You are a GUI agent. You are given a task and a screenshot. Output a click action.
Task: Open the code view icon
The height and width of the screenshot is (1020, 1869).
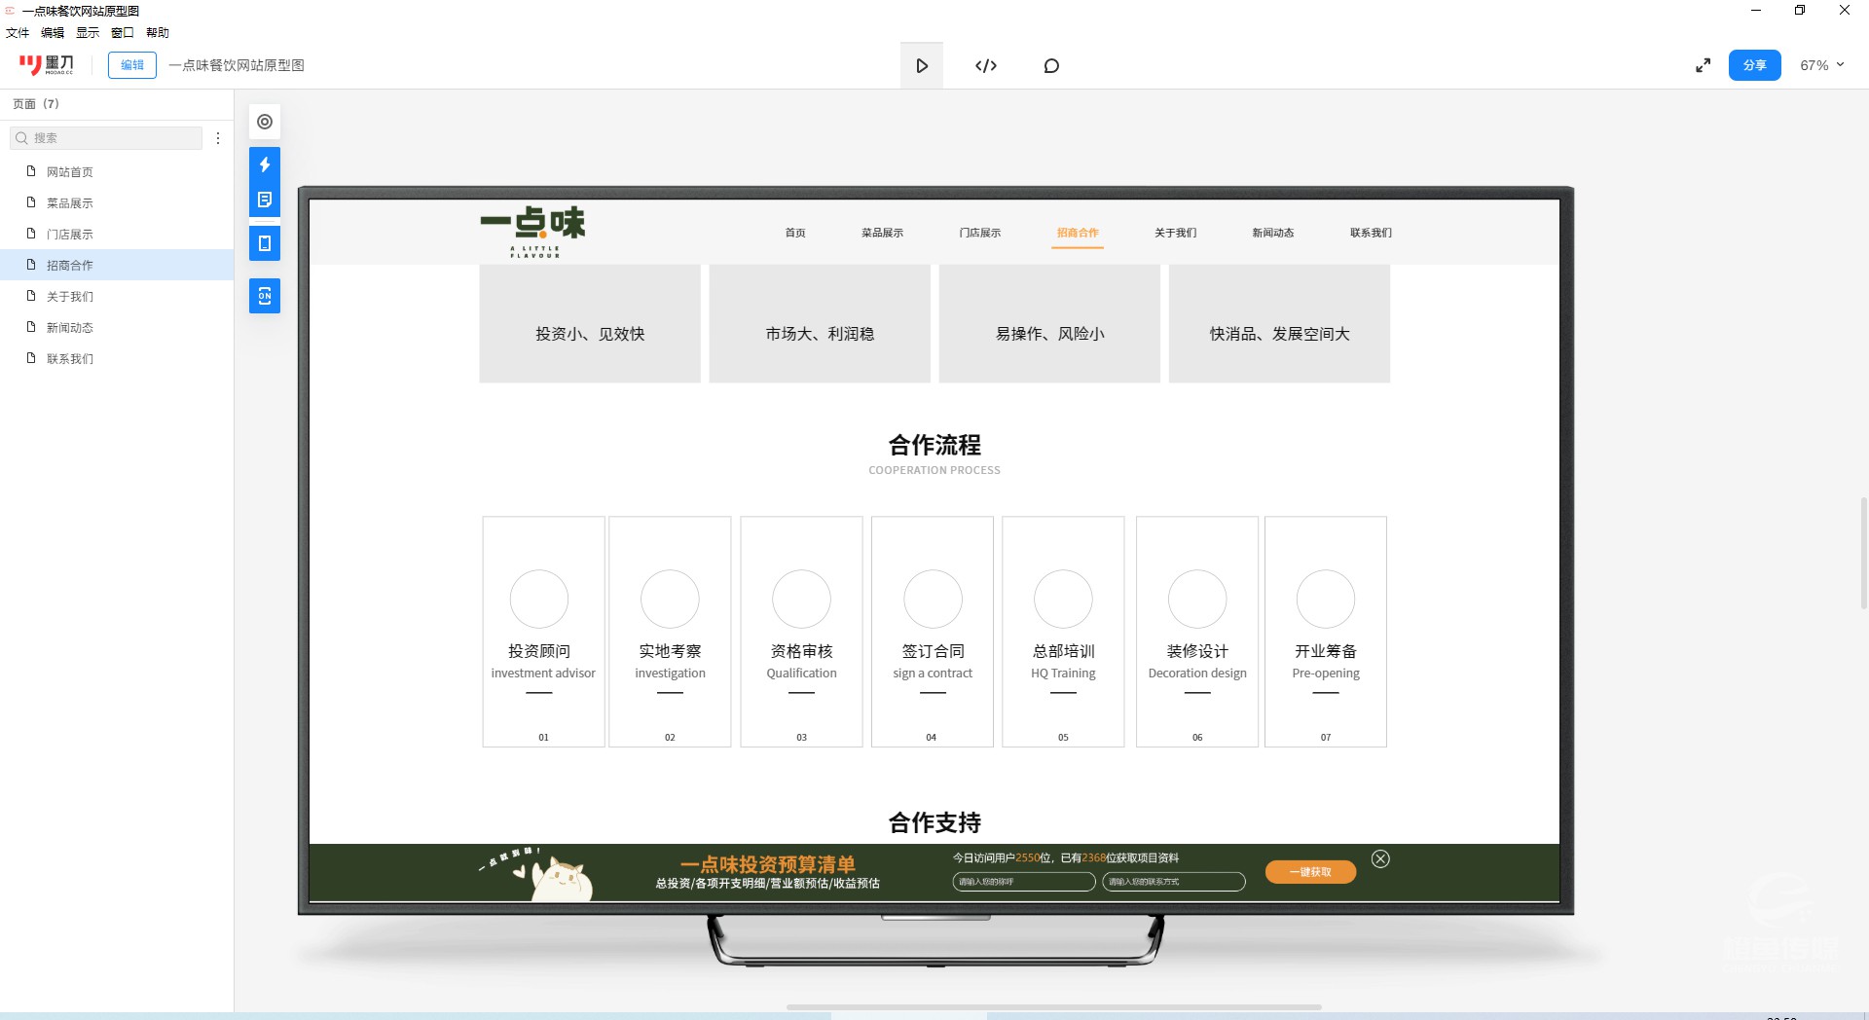986,65
